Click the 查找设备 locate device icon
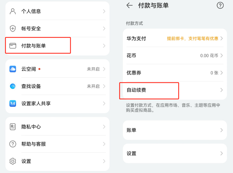This screenshot has width=233, height=173. tap(12, 86)
